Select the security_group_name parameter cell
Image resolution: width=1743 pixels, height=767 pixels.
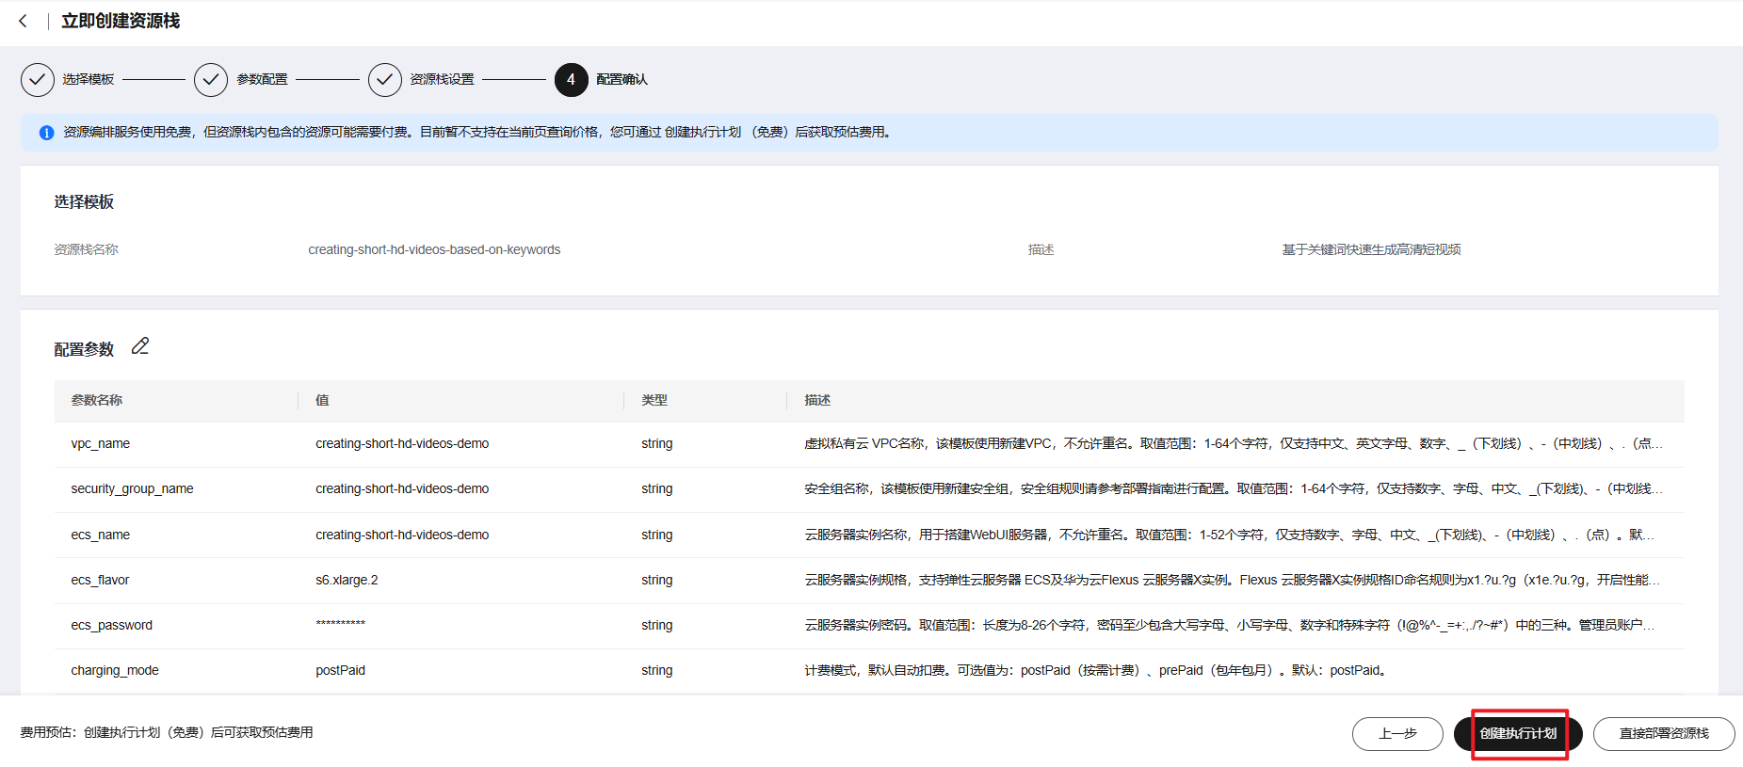pos(132,489)
